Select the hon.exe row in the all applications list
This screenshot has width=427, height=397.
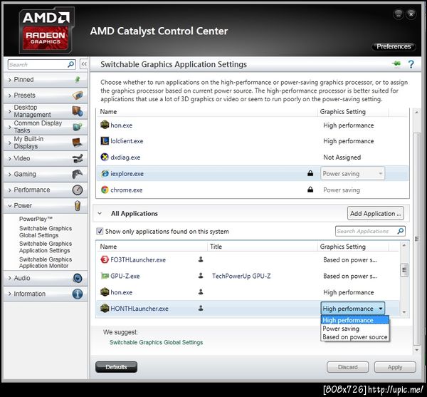coord(248,292)
